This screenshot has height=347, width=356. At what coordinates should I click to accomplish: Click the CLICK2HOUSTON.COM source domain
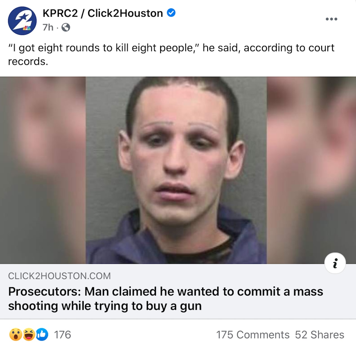tap(60, 276)
